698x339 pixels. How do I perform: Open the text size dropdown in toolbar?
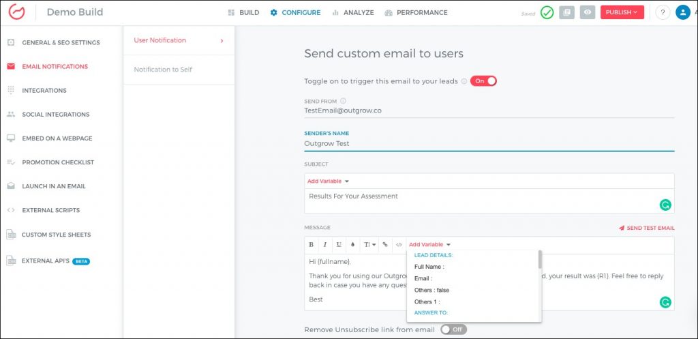[x=370, y=244]
